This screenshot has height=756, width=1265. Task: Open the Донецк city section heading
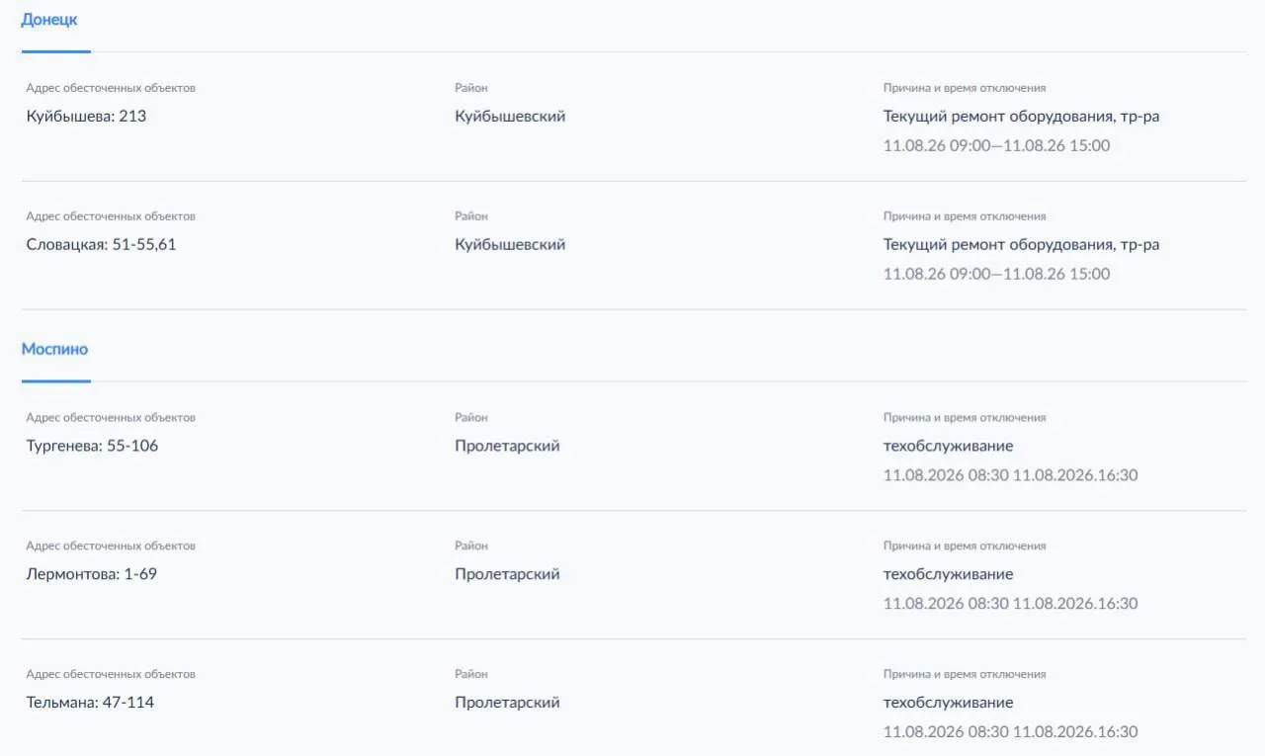coord(49,19)
